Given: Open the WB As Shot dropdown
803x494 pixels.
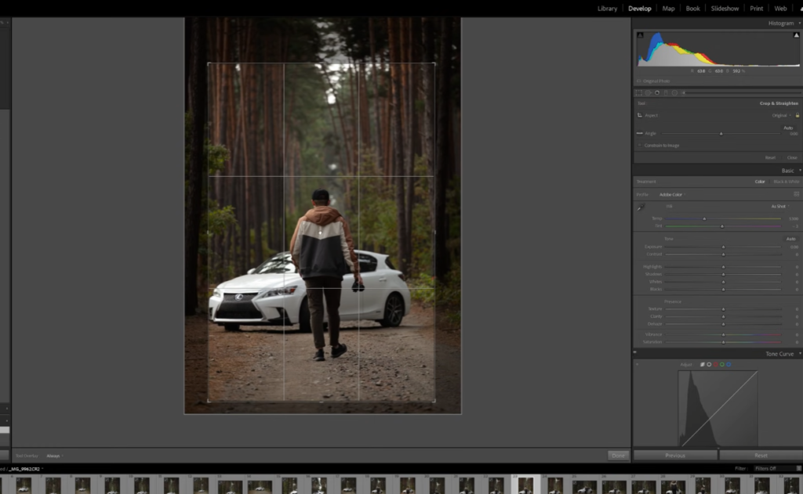Looking at the screenshot, I should coord(779,206).
